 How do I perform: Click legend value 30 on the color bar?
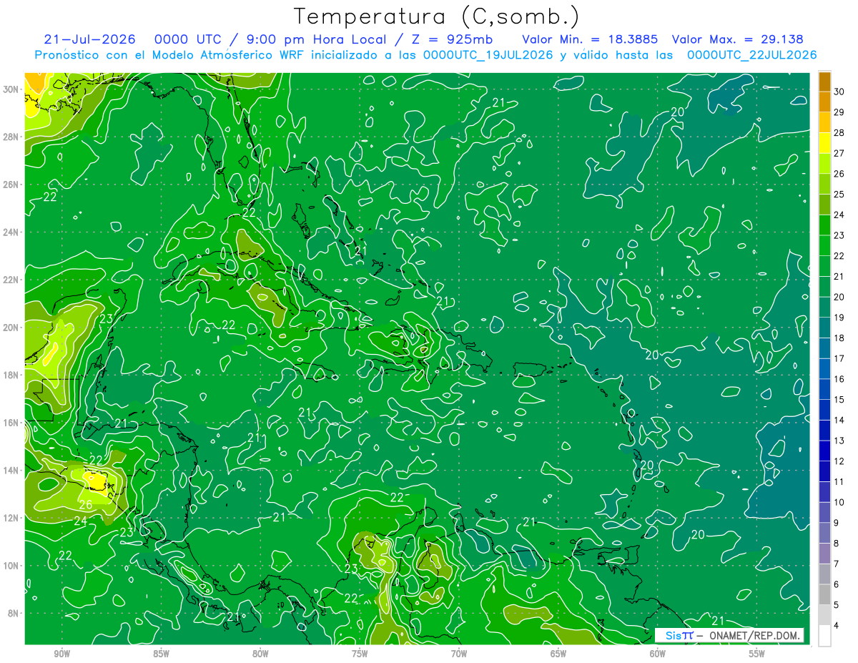pos(839,92)
